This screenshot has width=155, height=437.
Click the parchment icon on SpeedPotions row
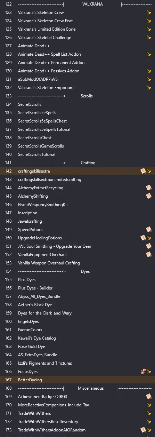149,230
